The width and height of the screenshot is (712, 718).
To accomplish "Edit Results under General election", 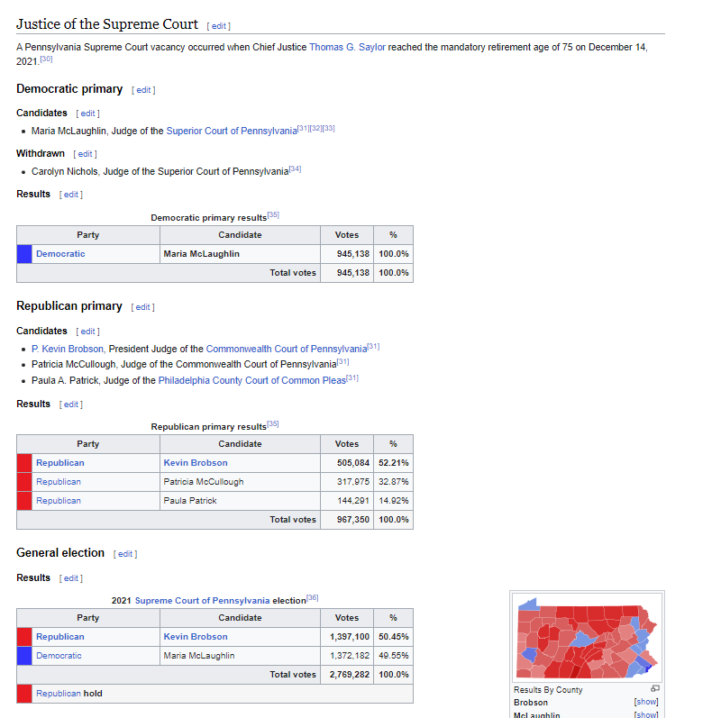I will (x=70, y=578).
